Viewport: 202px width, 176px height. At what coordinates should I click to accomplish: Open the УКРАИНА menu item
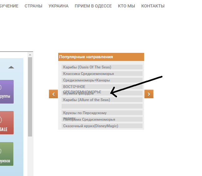tap(59, 6)
